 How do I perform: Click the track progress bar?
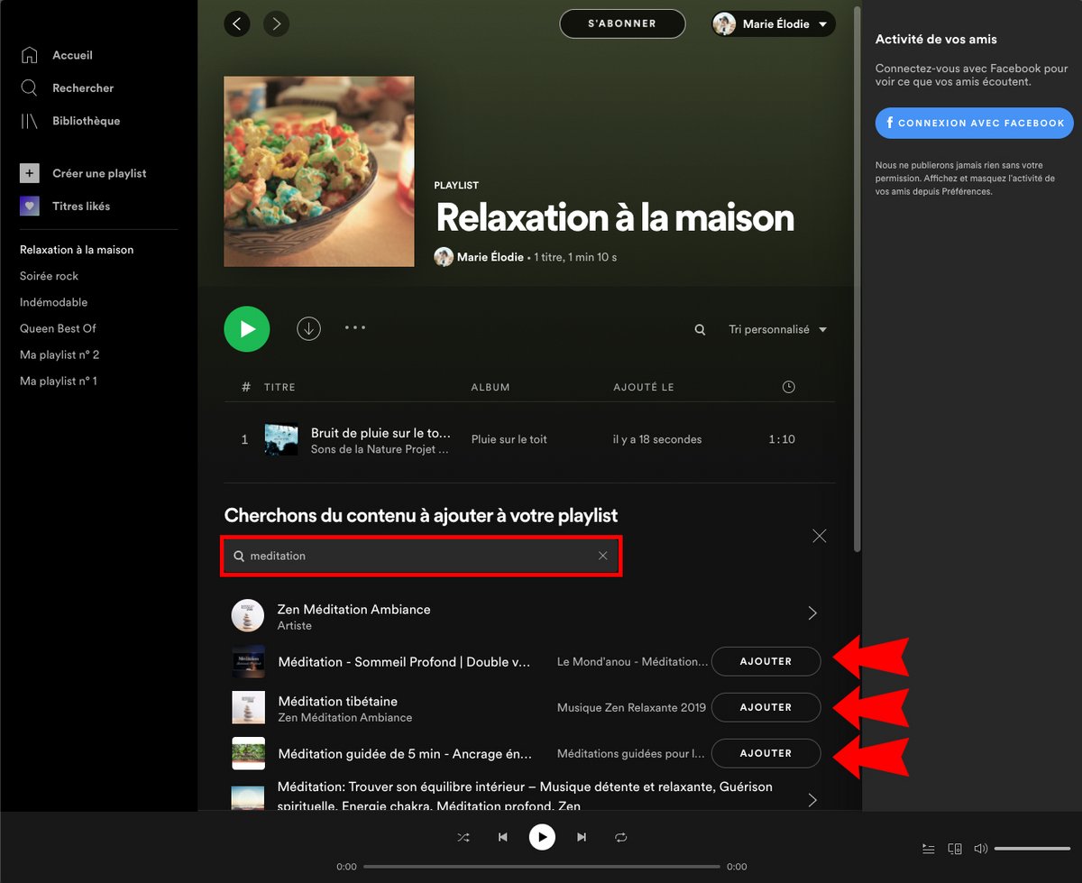coord(542,867)
